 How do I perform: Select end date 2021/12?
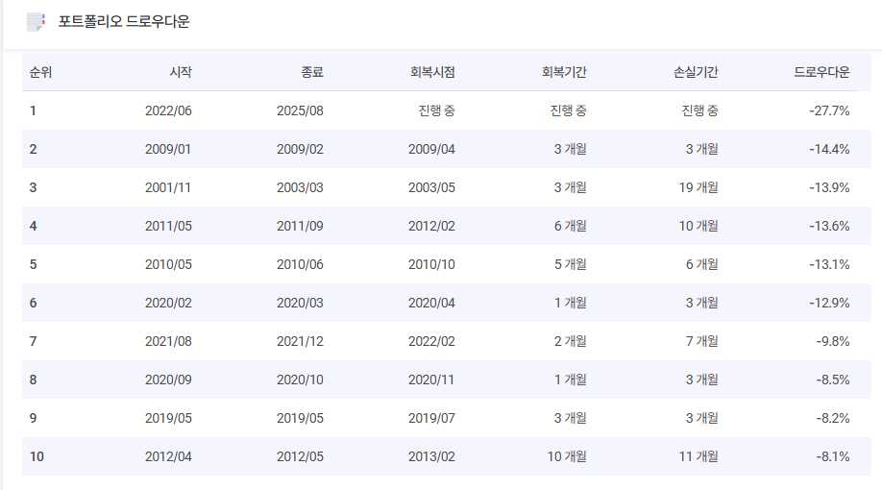click(300, 341)
